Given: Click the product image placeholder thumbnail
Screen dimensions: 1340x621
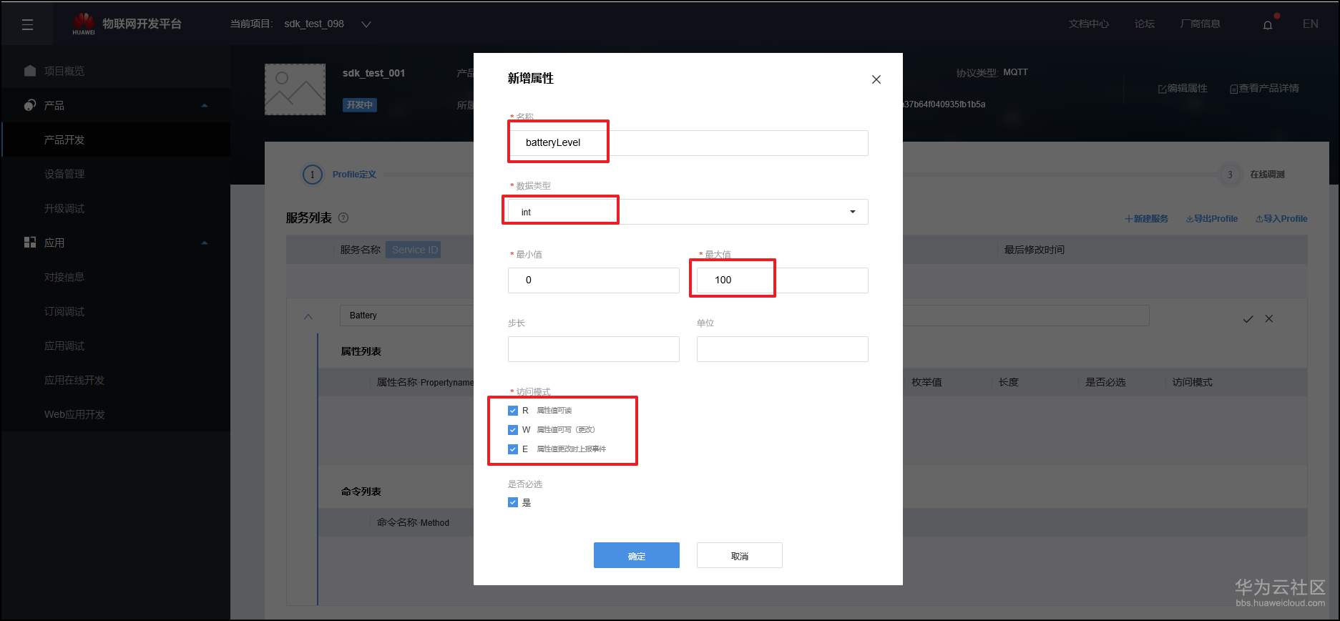Looking at the screenshot, I should [295, 89].
